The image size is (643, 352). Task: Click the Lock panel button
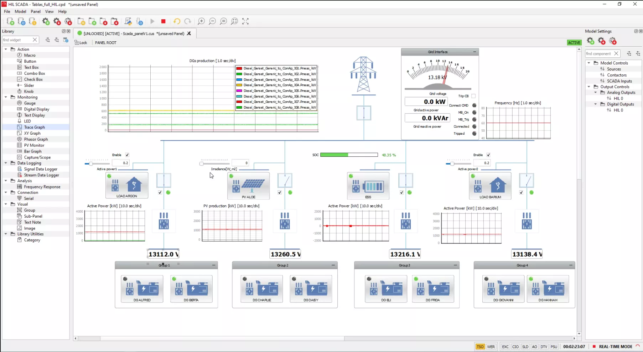[x=81, y=43]
